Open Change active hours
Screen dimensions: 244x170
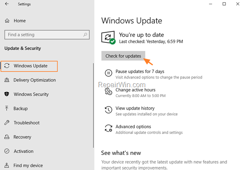136,90
